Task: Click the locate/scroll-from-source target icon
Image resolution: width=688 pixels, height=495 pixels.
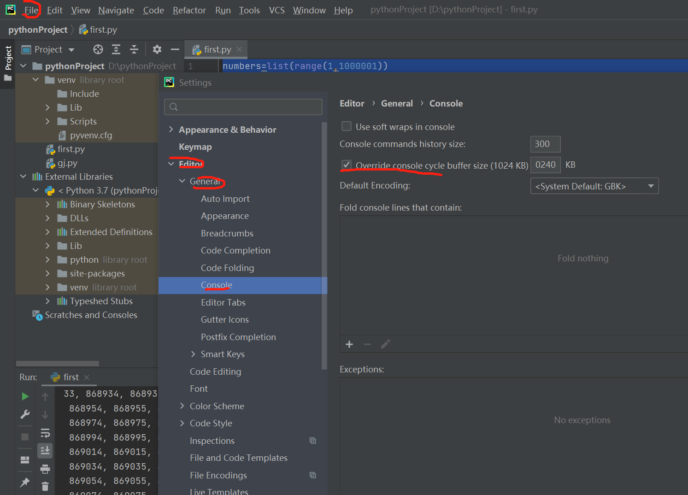Action: click(98, 49)
